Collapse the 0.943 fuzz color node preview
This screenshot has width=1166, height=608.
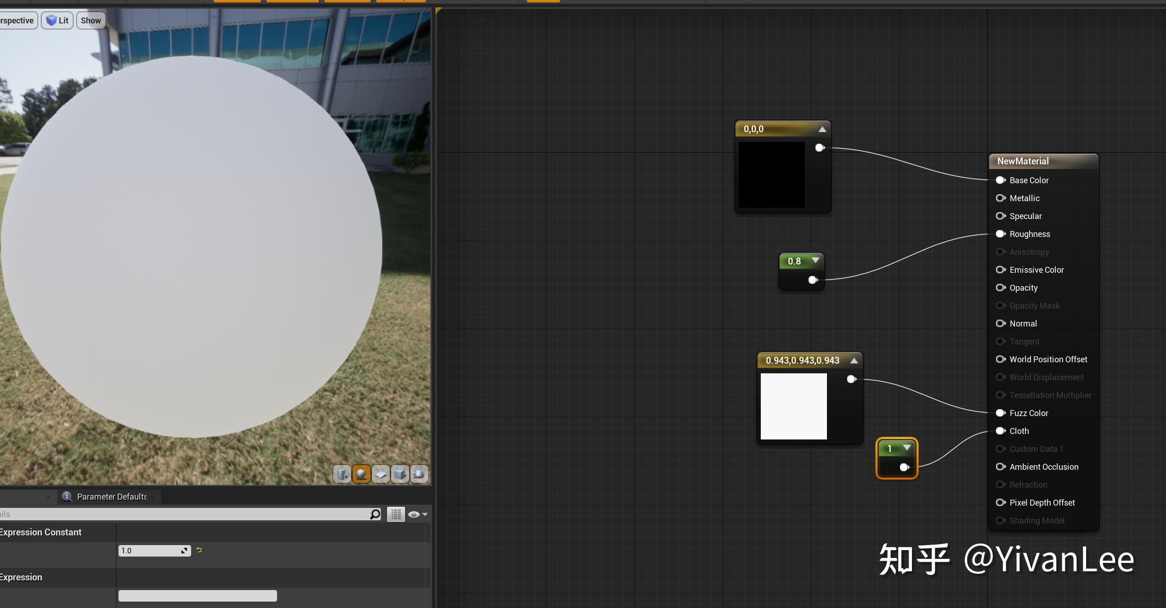[x=854, y=360]
